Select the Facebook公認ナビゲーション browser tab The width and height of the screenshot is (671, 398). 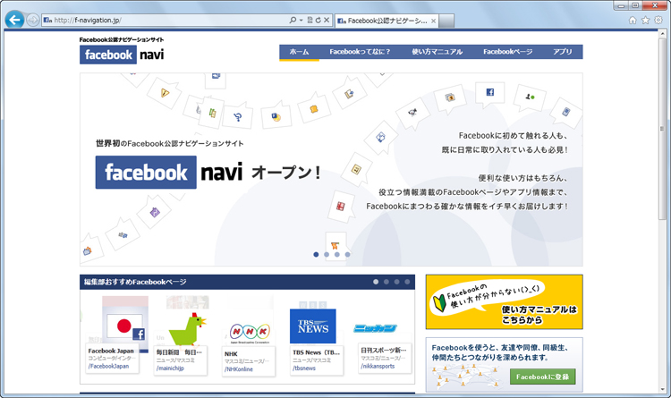(386, 21)
